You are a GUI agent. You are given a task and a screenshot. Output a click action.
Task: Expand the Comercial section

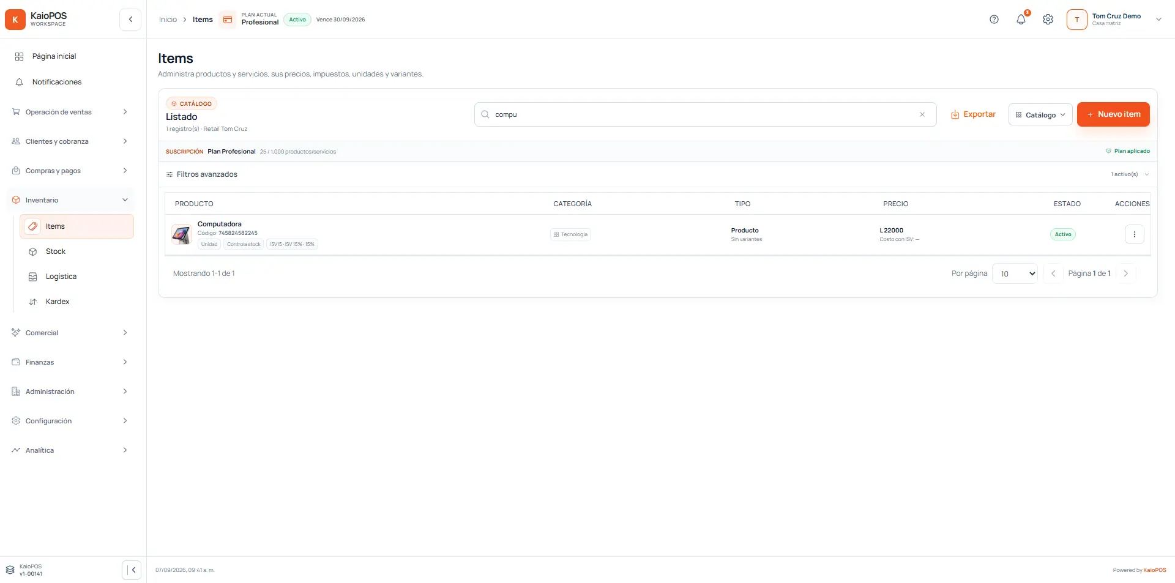(x=70, y=333)
